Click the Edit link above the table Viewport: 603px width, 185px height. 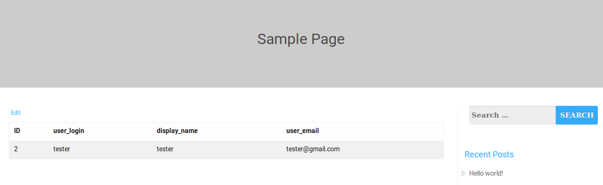click(x=15, y=113)
